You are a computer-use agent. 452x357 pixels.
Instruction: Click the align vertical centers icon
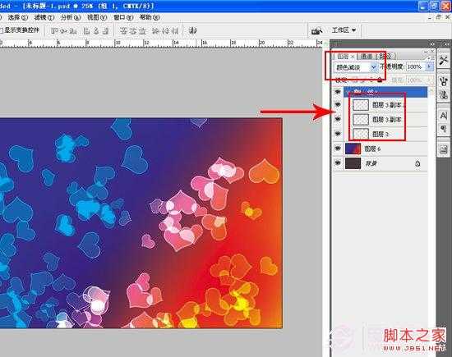(x=63, y=30)
